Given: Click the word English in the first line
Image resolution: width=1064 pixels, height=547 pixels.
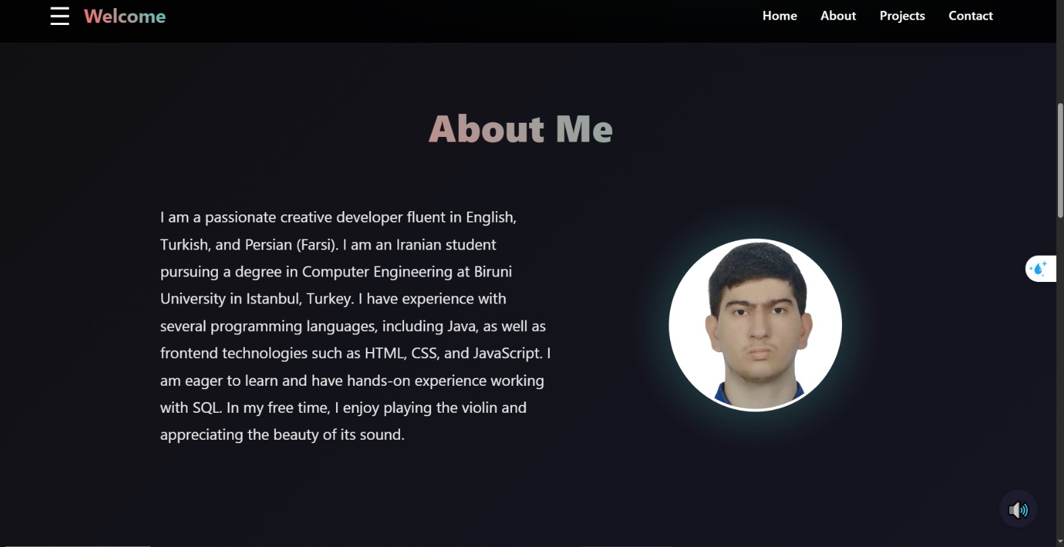Looking at the screenshot, I should point(490,217).
